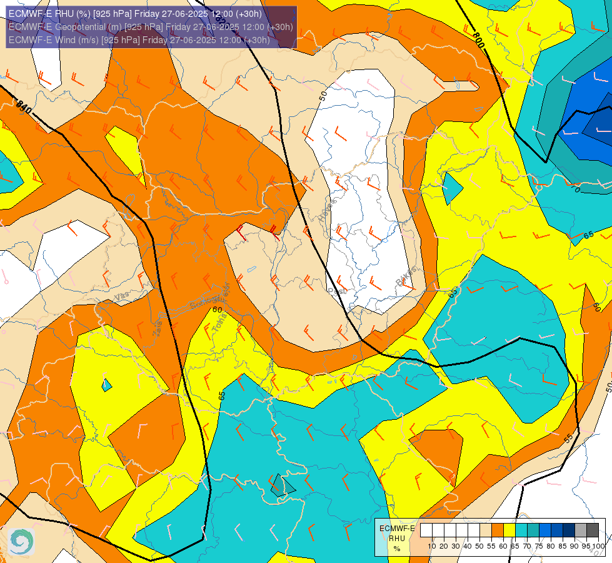Click the Heves county label
612x563 pixels.
(x=327, y=210)
